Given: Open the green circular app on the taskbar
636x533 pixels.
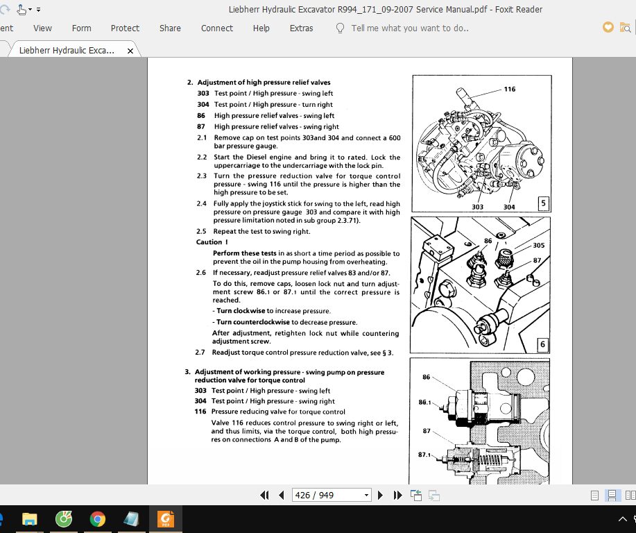Looking at the screenshot, I should tap(64, 519).
